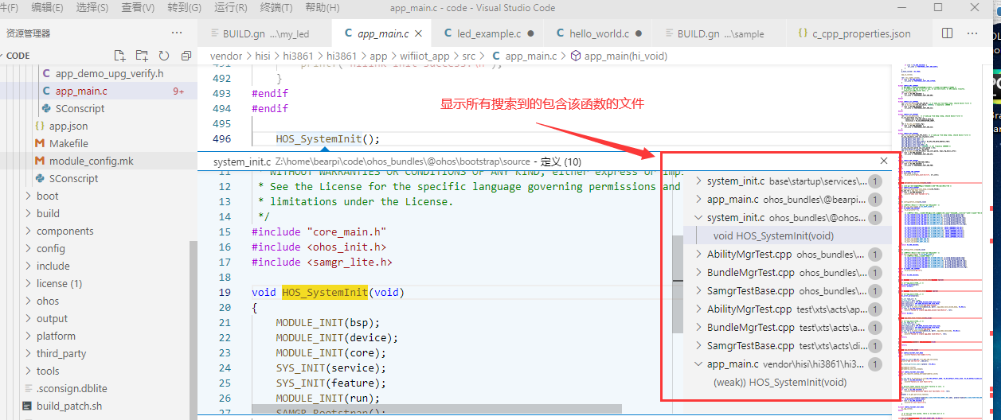This screenshot has width=1001, height=420.
Task: Click app_main(hi_void) breadcrumb symbol
Action: point(626,56)
